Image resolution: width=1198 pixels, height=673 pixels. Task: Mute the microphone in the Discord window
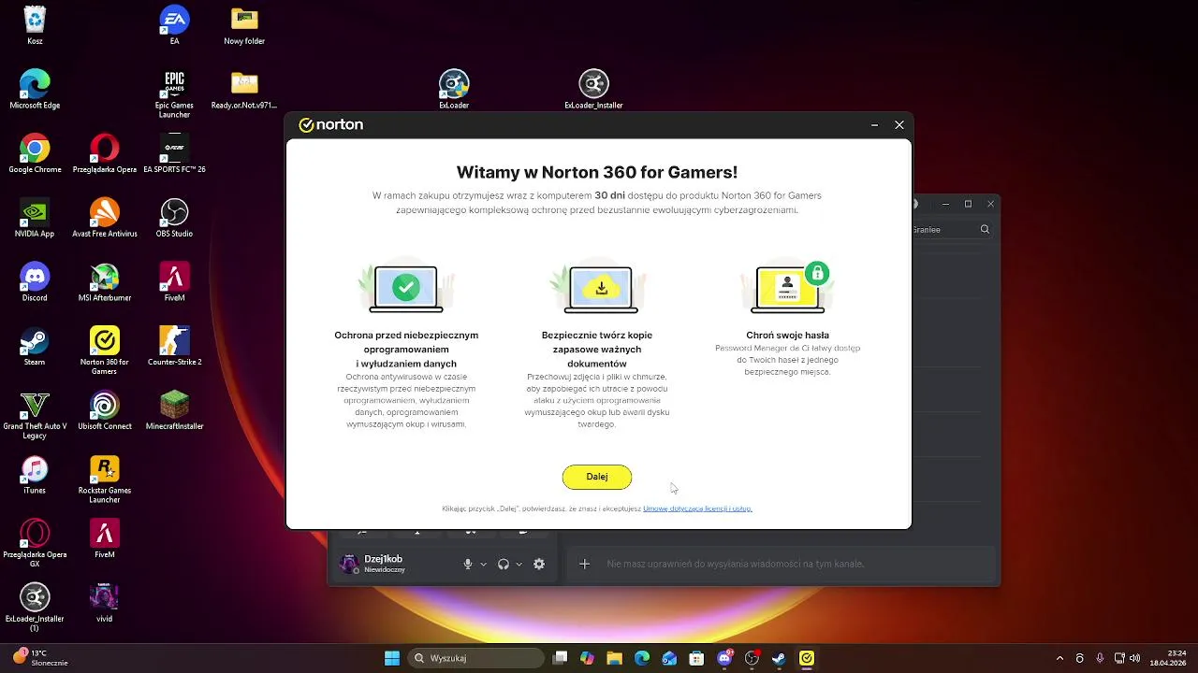(468, 564)
